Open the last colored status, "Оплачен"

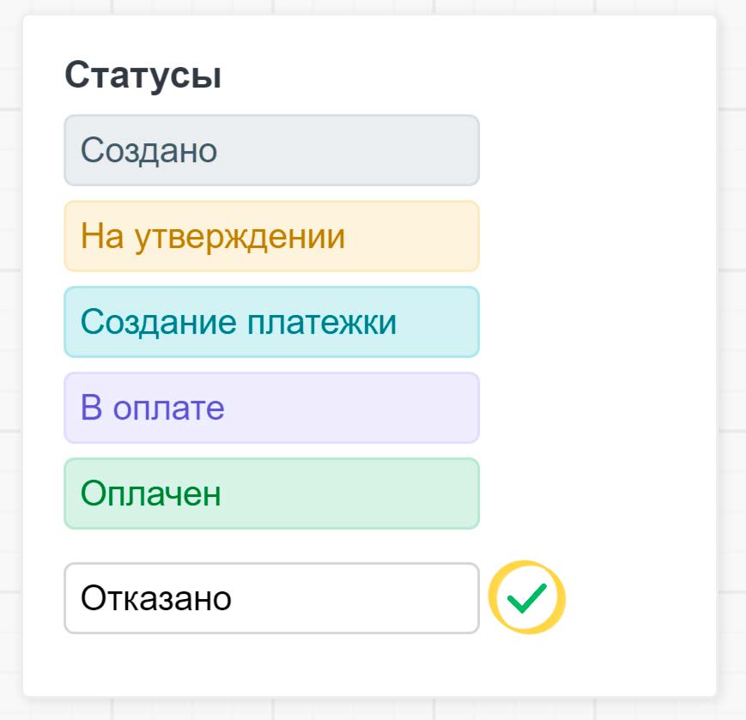point(271,493)
